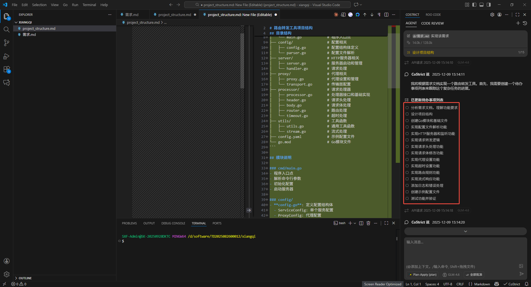Check the 实现配置文件解析功能 todo checkbox
The image size is (531, 287).
click(x=407, y=127)
